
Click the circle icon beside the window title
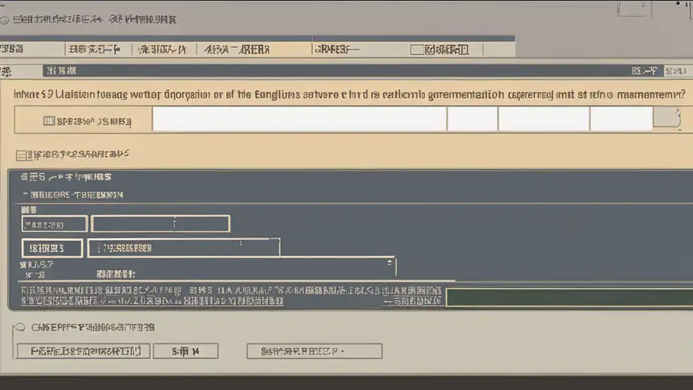5,20
